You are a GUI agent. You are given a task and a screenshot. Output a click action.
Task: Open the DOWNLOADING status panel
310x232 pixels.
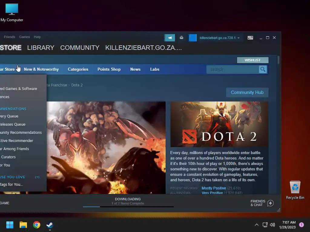(x=128, y=201)
